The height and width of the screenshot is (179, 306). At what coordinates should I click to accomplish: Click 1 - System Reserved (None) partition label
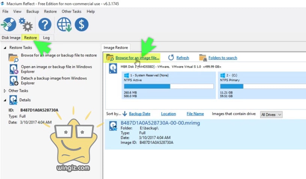pos(149,75)
